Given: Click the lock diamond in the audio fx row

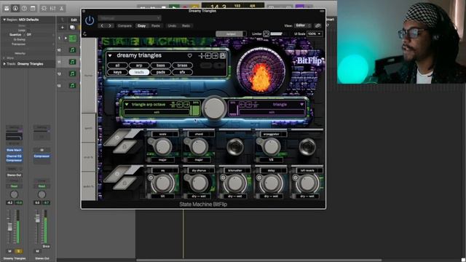Looking at the screenshot, I should [125, 183].
